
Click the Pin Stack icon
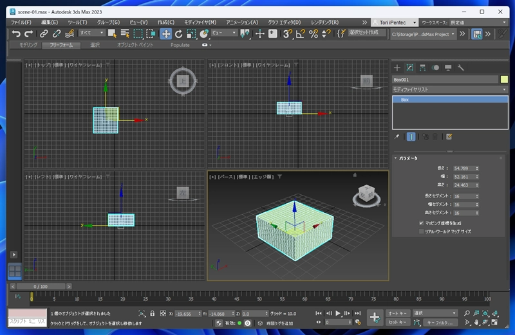click(x=397, y=136)
